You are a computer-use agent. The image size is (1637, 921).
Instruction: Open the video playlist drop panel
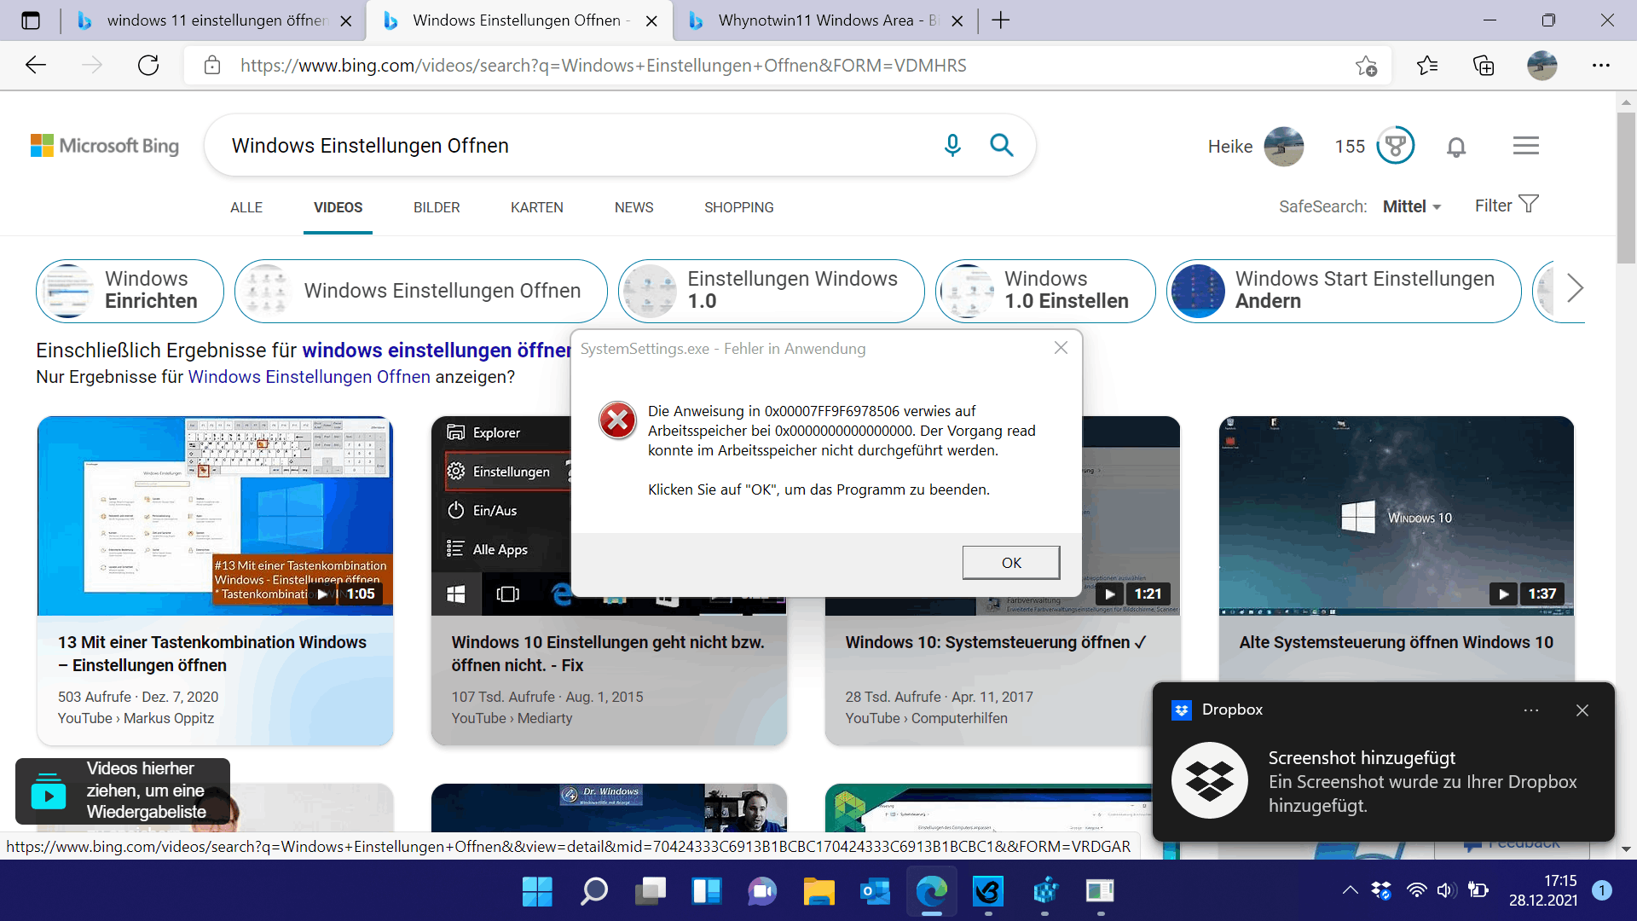tap(123, 791)
